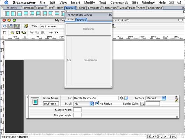Switch to Show Design View

tap(17, 26)
